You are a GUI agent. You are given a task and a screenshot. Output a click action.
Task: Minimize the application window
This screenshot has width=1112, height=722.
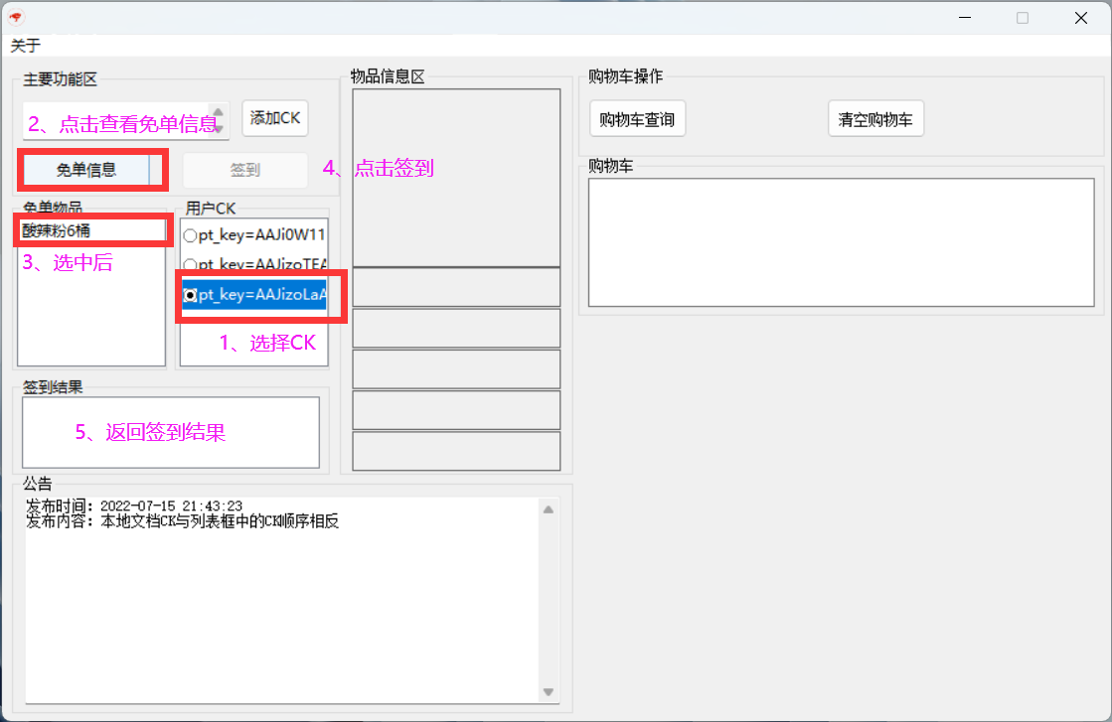965,18
